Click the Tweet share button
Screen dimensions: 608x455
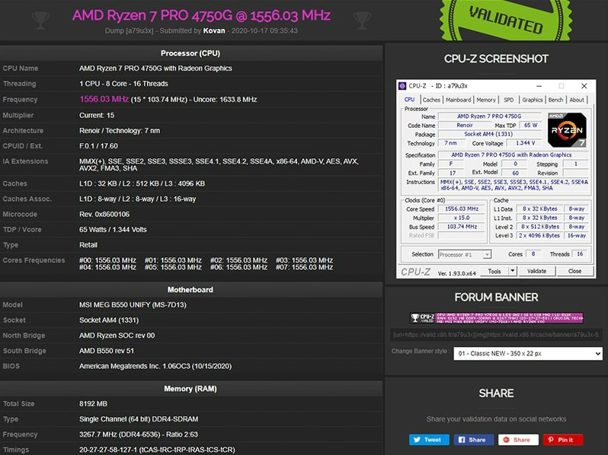click(429, 440)
